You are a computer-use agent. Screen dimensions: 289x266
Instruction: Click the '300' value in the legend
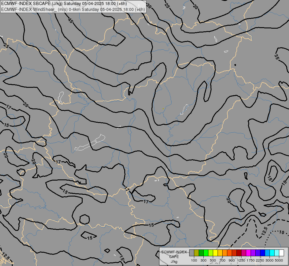coord(203,260)
